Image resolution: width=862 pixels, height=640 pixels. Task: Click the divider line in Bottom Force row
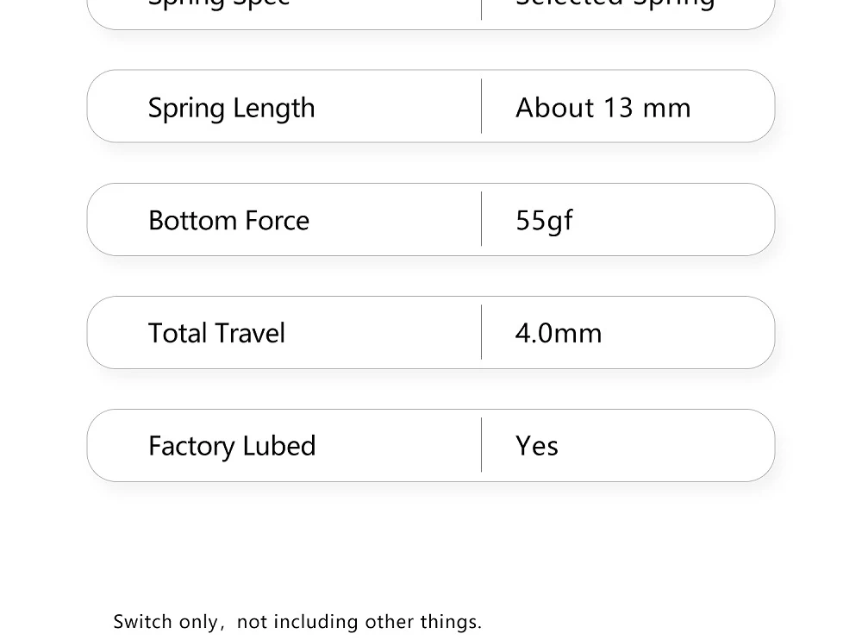481,219
